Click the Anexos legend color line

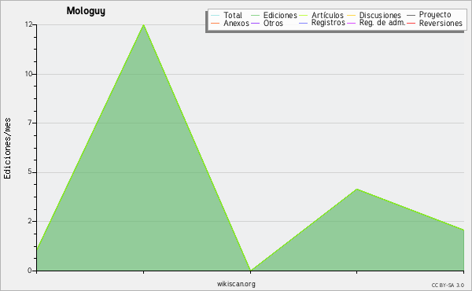click(215, 24)
